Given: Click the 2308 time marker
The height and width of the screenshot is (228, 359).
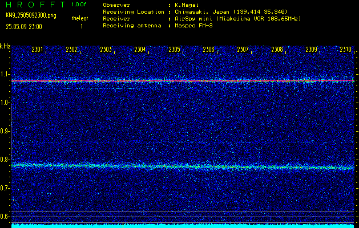Looking at the screenshot, I should click(x=277, y=50).
